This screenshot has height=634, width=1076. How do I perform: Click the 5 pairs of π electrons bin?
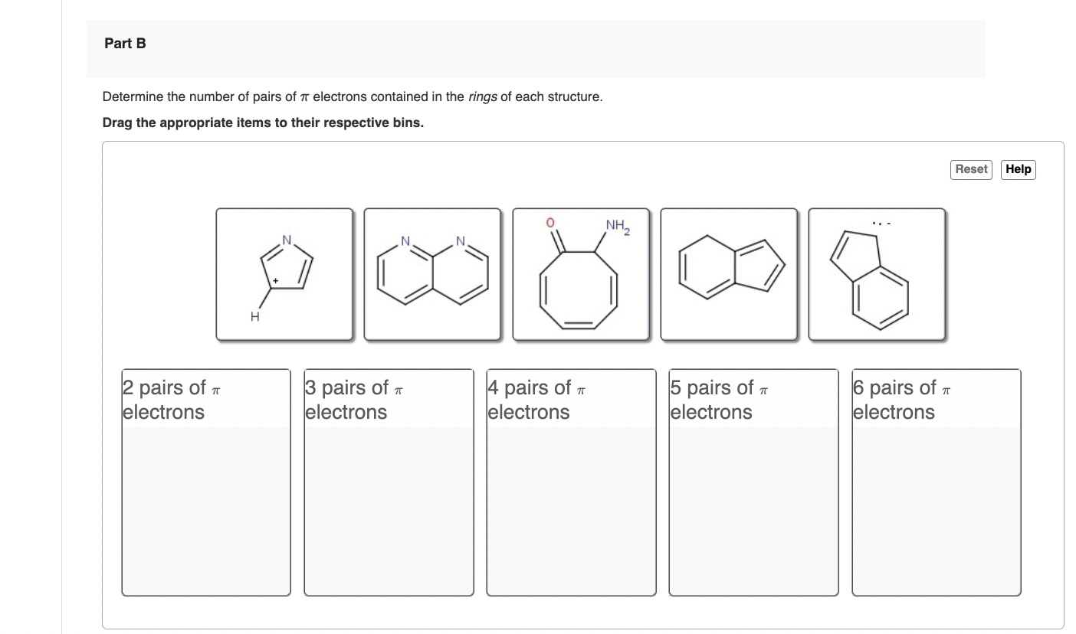point(753,482)
